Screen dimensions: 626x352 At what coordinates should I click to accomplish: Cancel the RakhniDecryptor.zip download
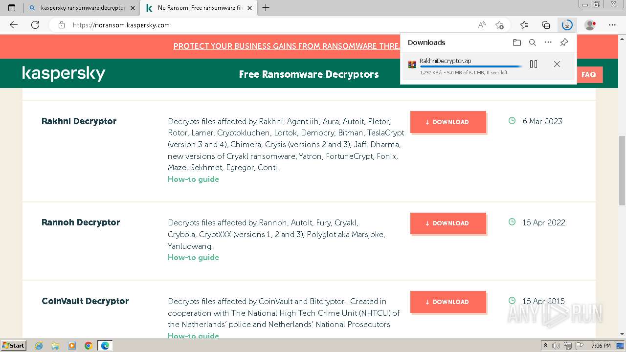click(557, 64)
